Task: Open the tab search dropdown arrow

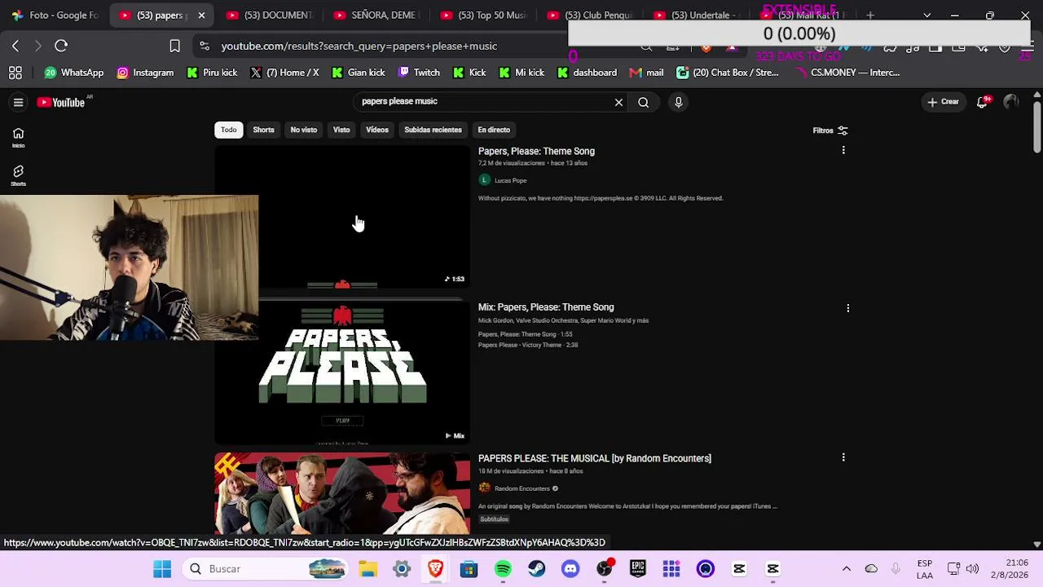Action: 926,15
